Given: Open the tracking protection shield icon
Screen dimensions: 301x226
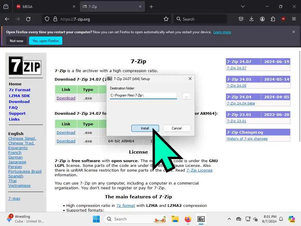Looking at the screenshot, I should coord(47,19).
